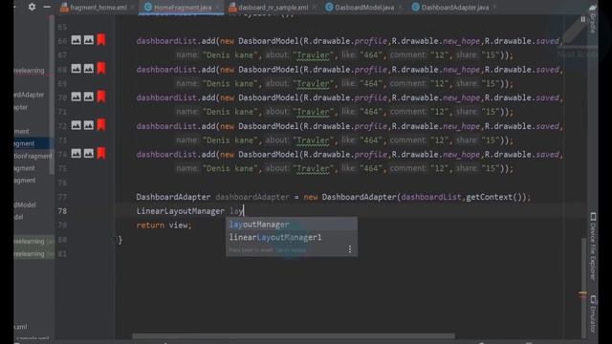Image resolution: width=612 pixels, height=344 pixels.
Task: Click the "Travler" string on line 67
Action: pos(313,55)
